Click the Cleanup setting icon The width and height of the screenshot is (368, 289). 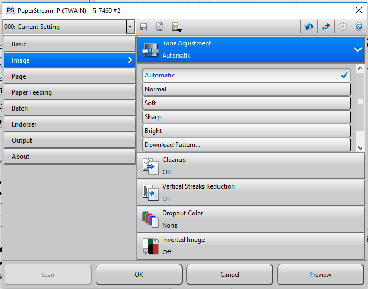click(149, 166)
